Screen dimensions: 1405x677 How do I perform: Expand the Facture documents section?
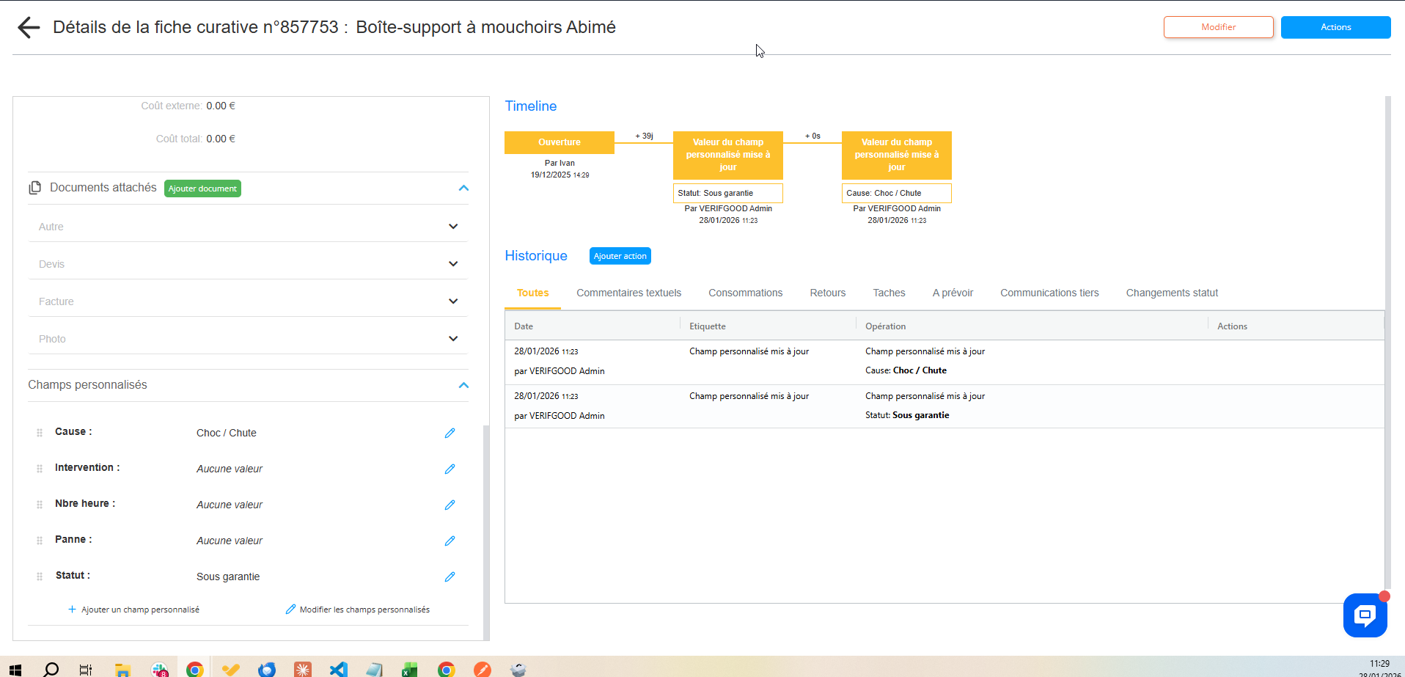(452, 301)
